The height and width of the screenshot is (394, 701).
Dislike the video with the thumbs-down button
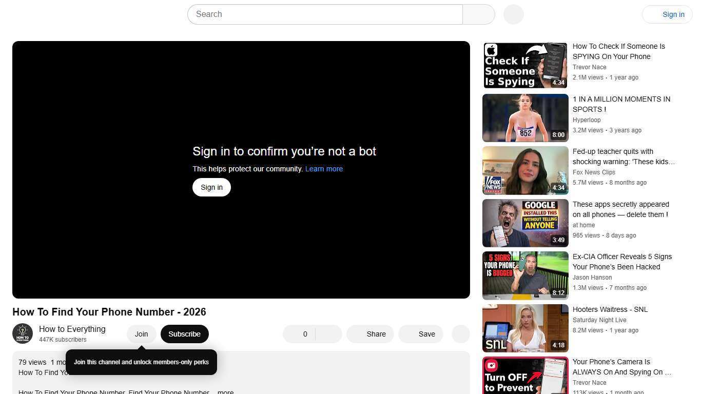coord(328,334)
